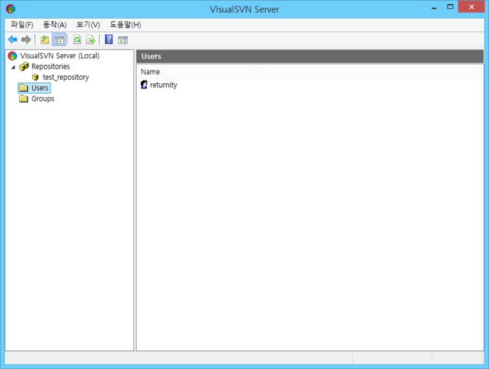Viewport: 489px width, 369px height.
Task: Click the VisualSVN Server root node icon
Action: coord(13,56)
